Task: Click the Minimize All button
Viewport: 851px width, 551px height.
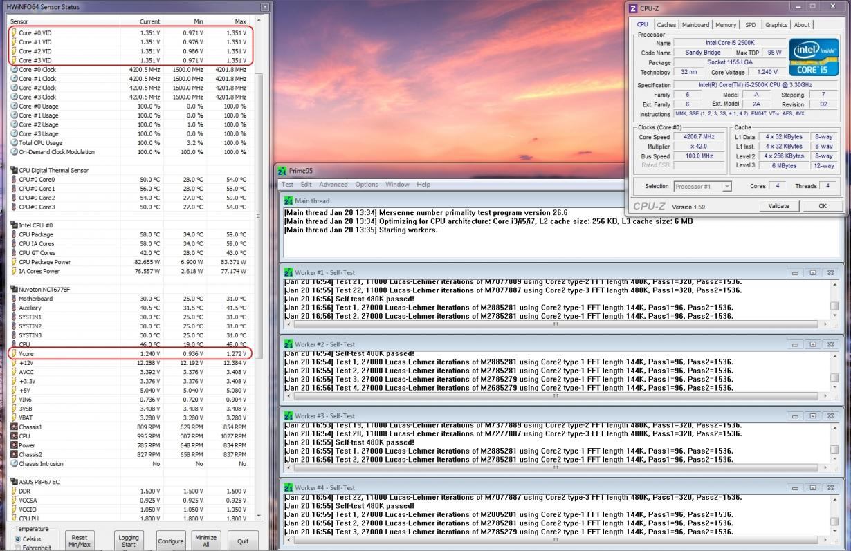Action: [x=205, y=541]
